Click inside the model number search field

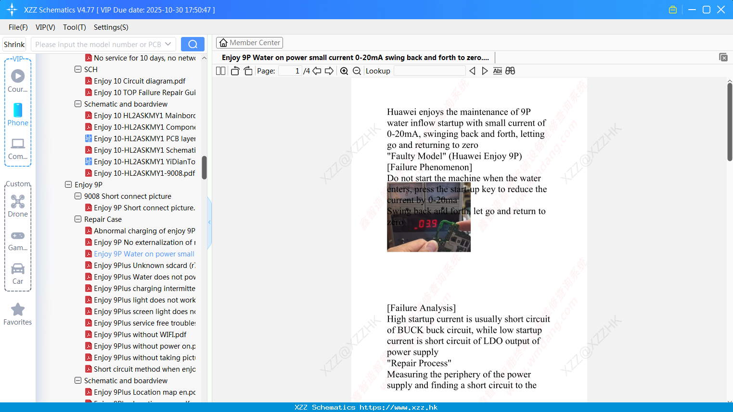[x=98, y=44]
